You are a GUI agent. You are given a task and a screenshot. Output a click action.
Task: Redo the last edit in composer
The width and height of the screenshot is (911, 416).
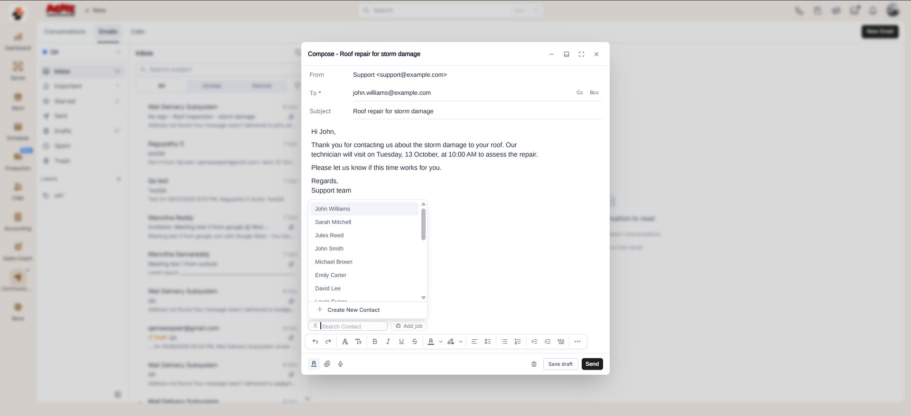pos(328,342)
